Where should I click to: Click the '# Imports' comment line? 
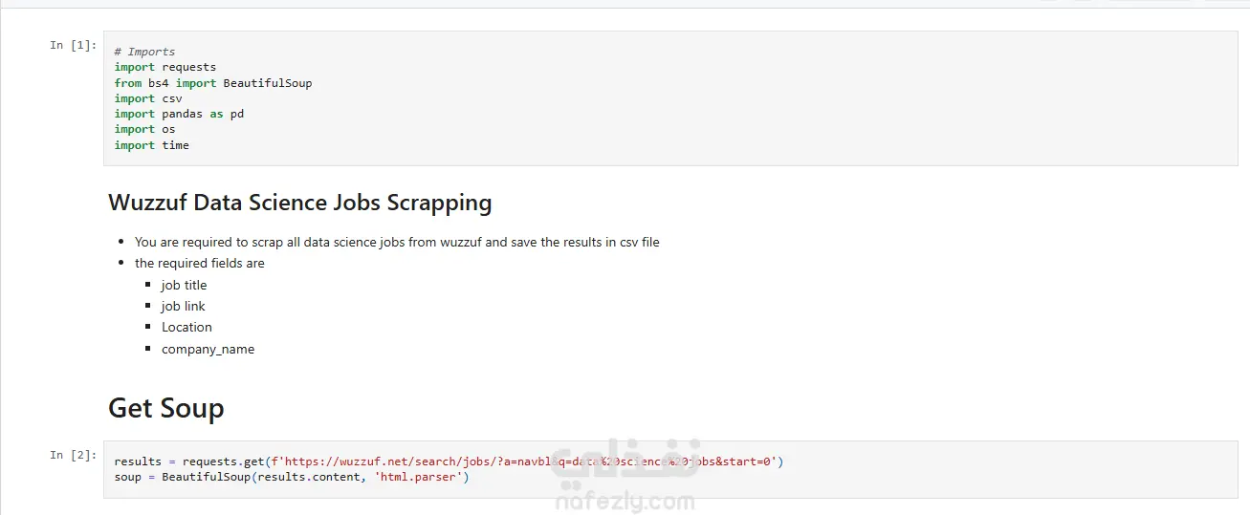[x=144, y=52]
